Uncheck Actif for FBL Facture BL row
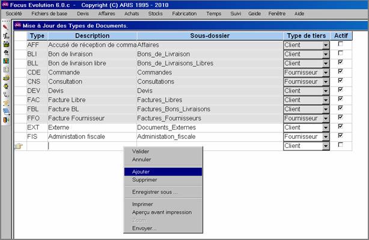This screenshot has width=369, height=240. [x=340, y=108]
